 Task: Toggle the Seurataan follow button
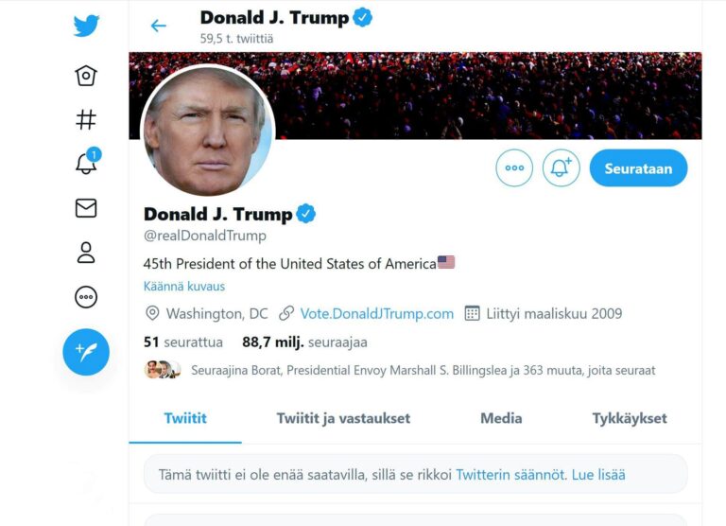coord(638,168)
